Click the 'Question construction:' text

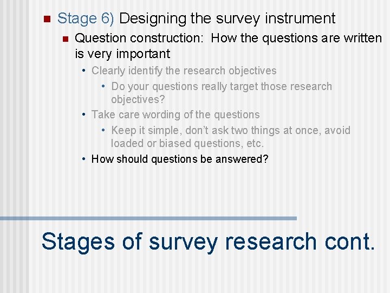coord(140,39)
